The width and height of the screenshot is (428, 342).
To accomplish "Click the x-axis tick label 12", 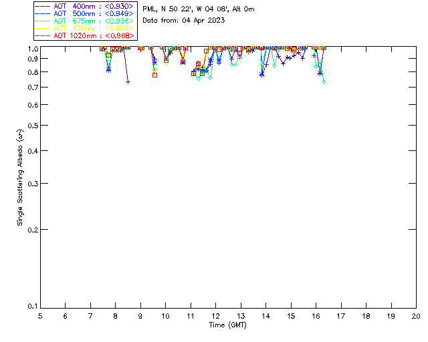I will 215,315.
